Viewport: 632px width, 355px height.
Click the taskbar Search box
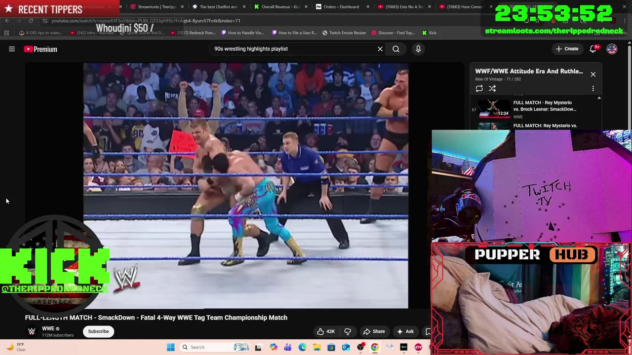click(214, 347)
